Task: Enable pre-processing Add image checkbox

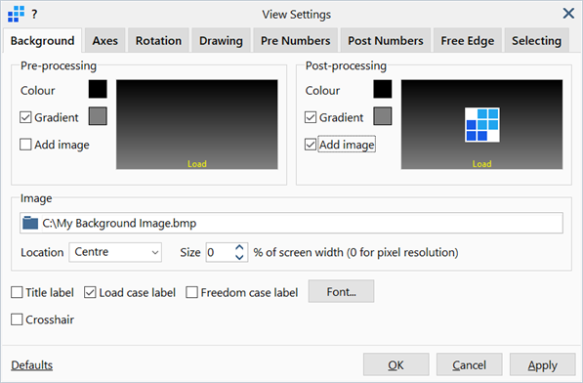Action: [25, 145]
